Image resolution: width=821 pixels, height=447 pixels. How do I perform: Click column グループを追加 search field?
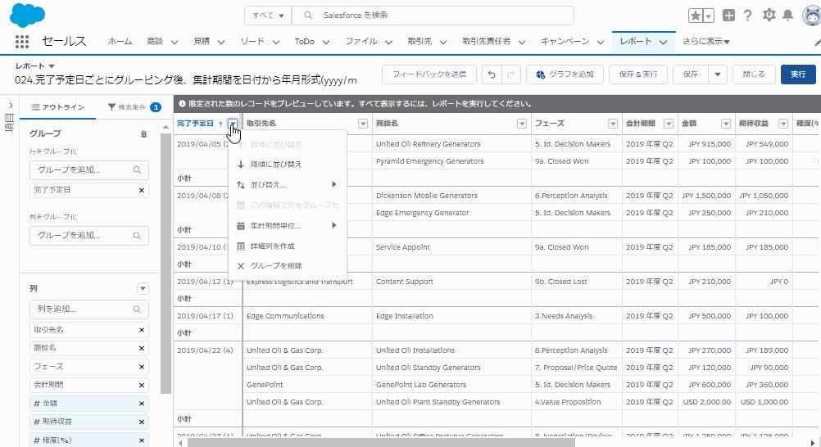89,236
